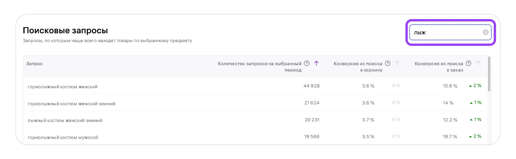Sort by number of queries purple arrow

(x=316, y=63)
